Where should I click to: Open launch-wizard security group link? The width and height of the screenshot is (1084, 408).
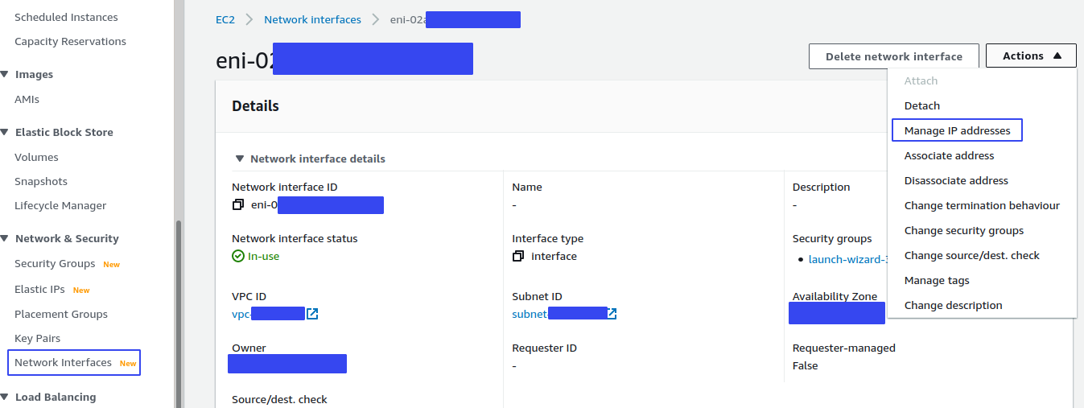pyautogui.click(x=848, y=260)
